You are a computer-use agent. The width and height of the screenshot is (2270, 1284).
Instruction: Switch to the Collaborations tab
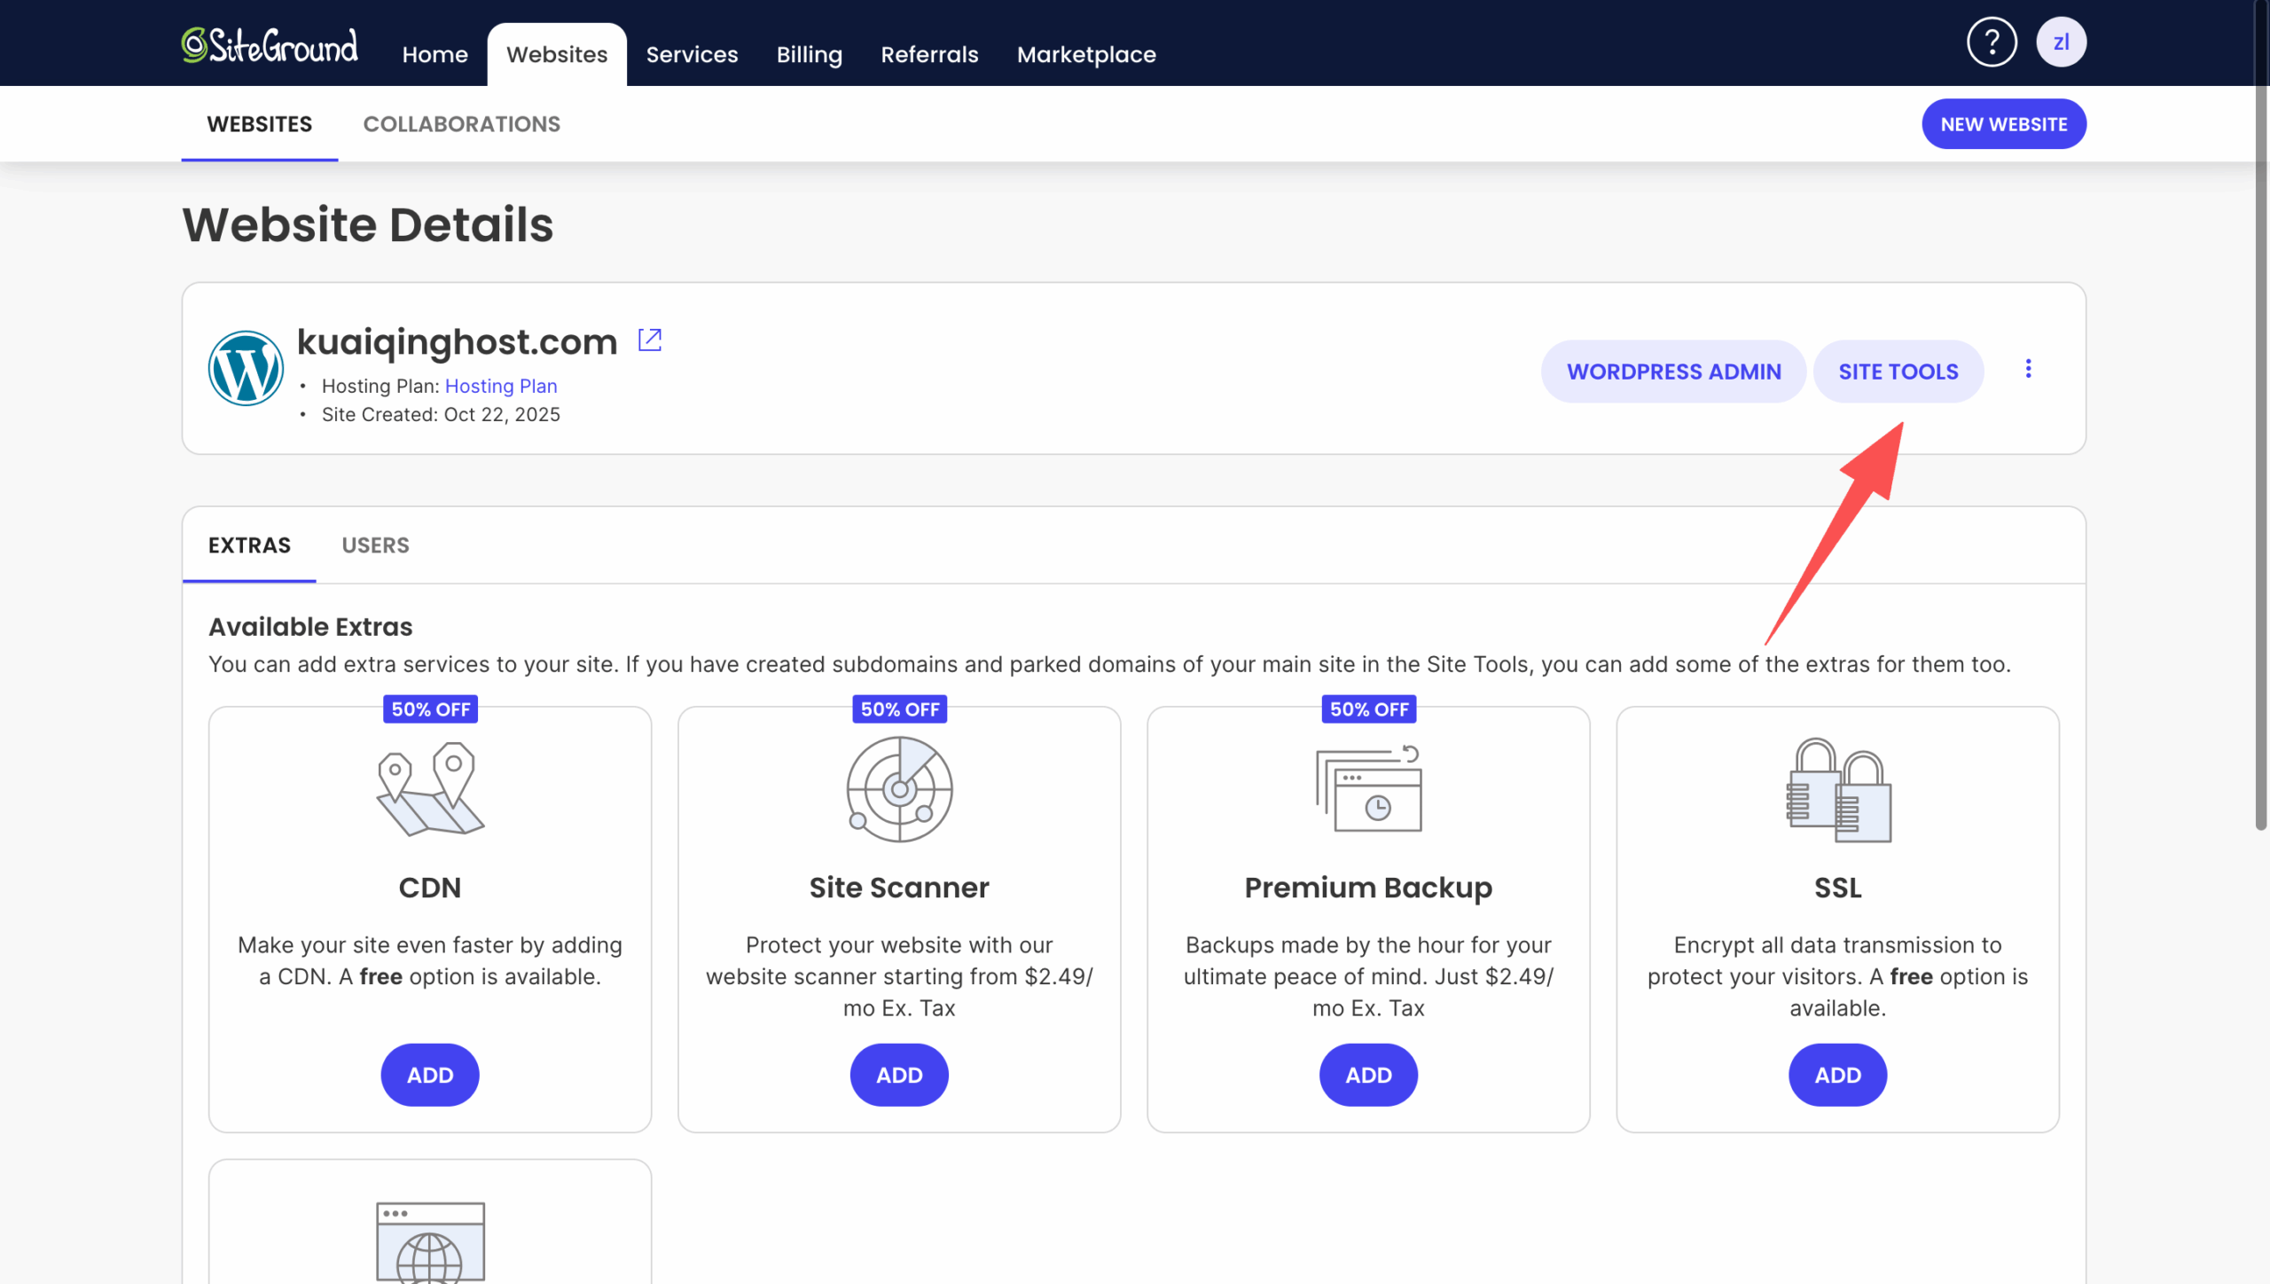click(x=461, y=124)
